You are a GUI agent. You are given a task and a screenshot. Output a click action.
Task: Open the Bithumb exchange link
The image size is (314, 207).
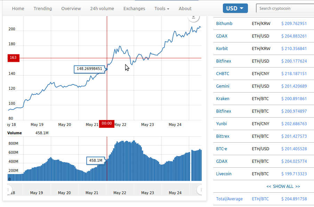coord(224,24)
